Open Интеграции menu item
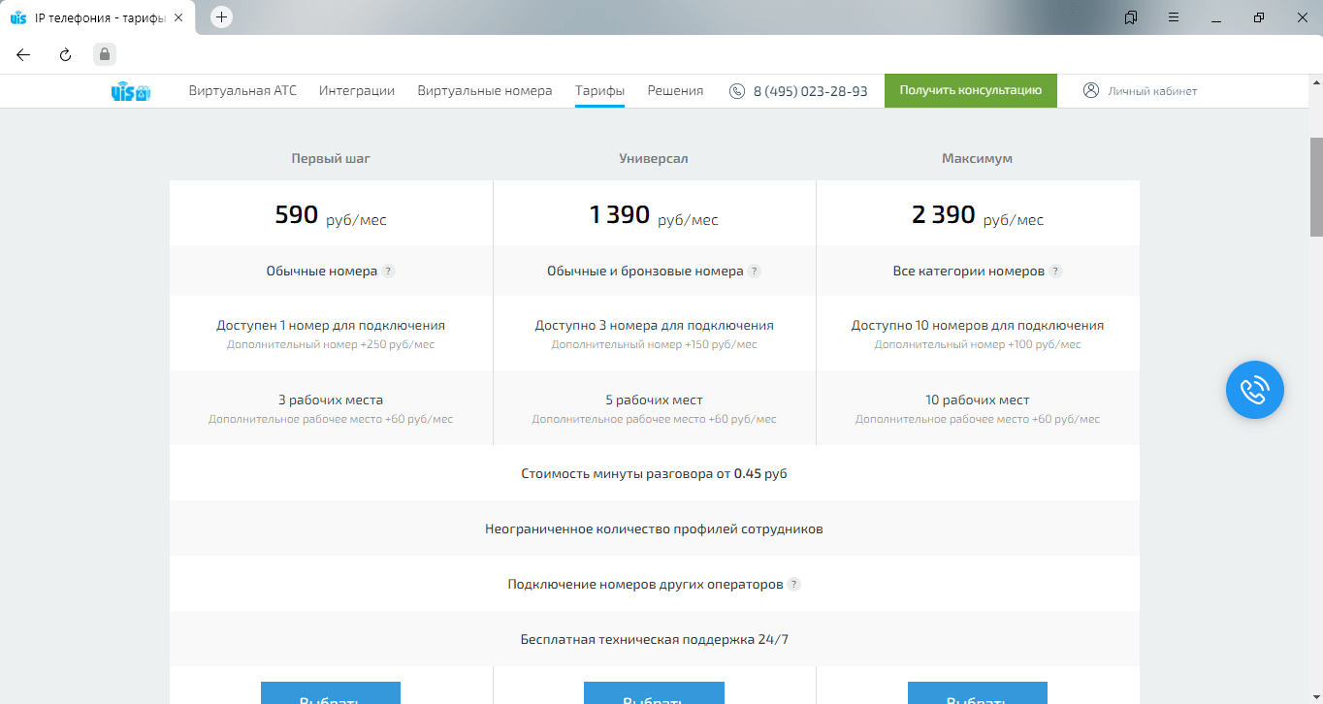Screen dimensions: 1323x704 click(357, 90)
